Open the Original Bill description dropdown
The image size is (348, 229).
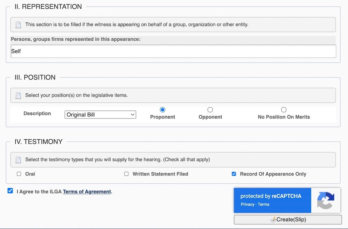[100, 114]
